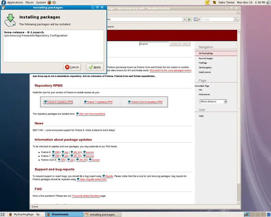271x217 pixels.
Task: Switch to Downloads taskbar item
Action: tap(64, 214)
